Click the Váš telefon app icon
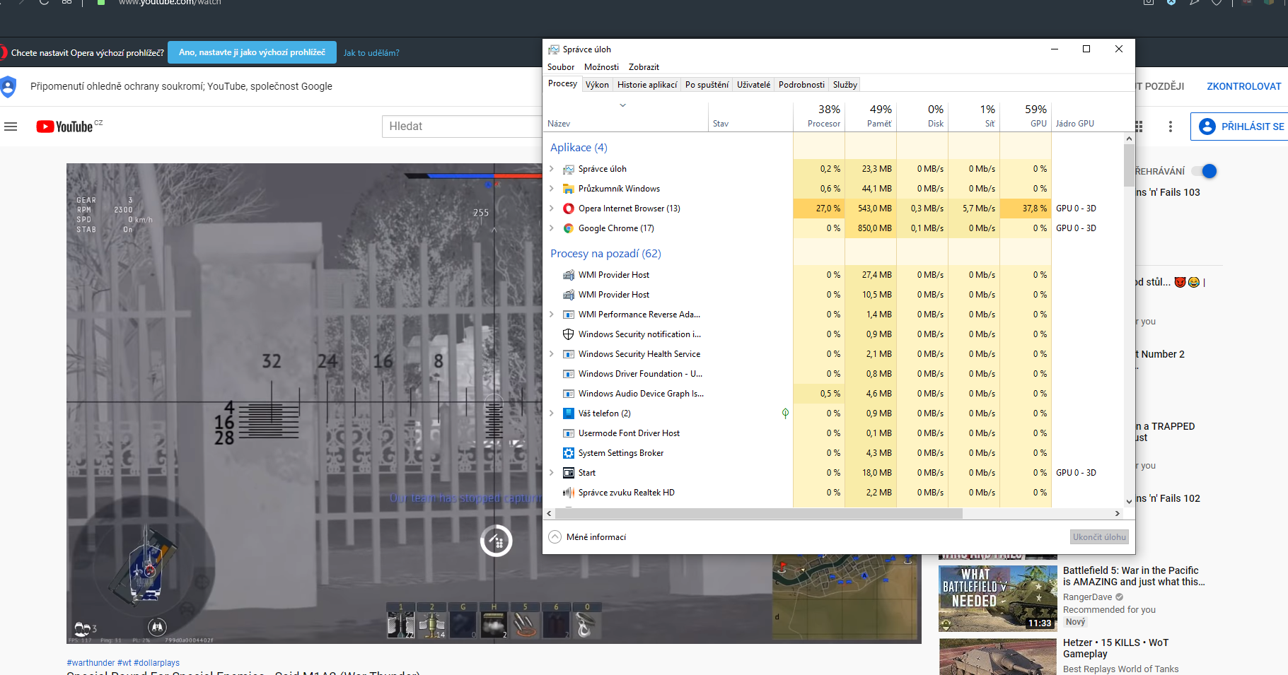The image size is (1288, 675). click(x=569, y=413)
